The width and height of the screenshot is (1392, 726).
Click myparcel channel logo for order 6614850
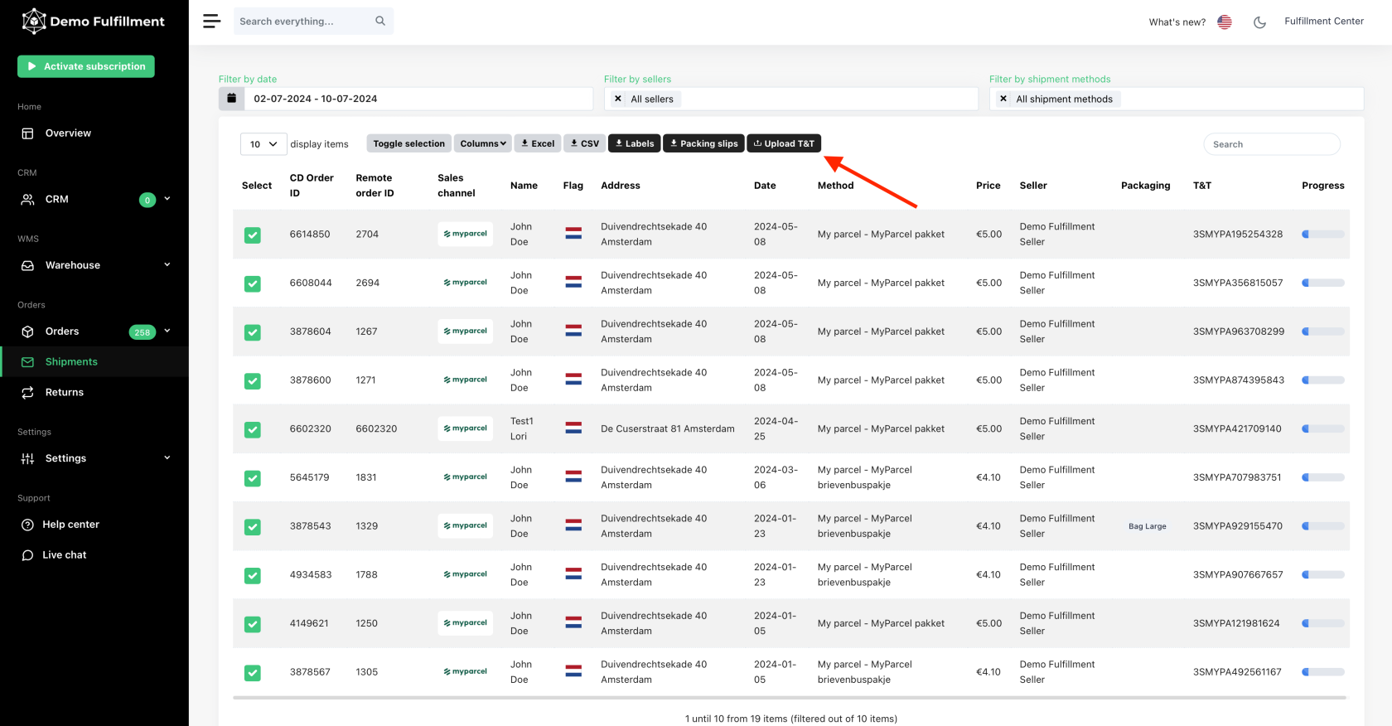coord(465,234)
